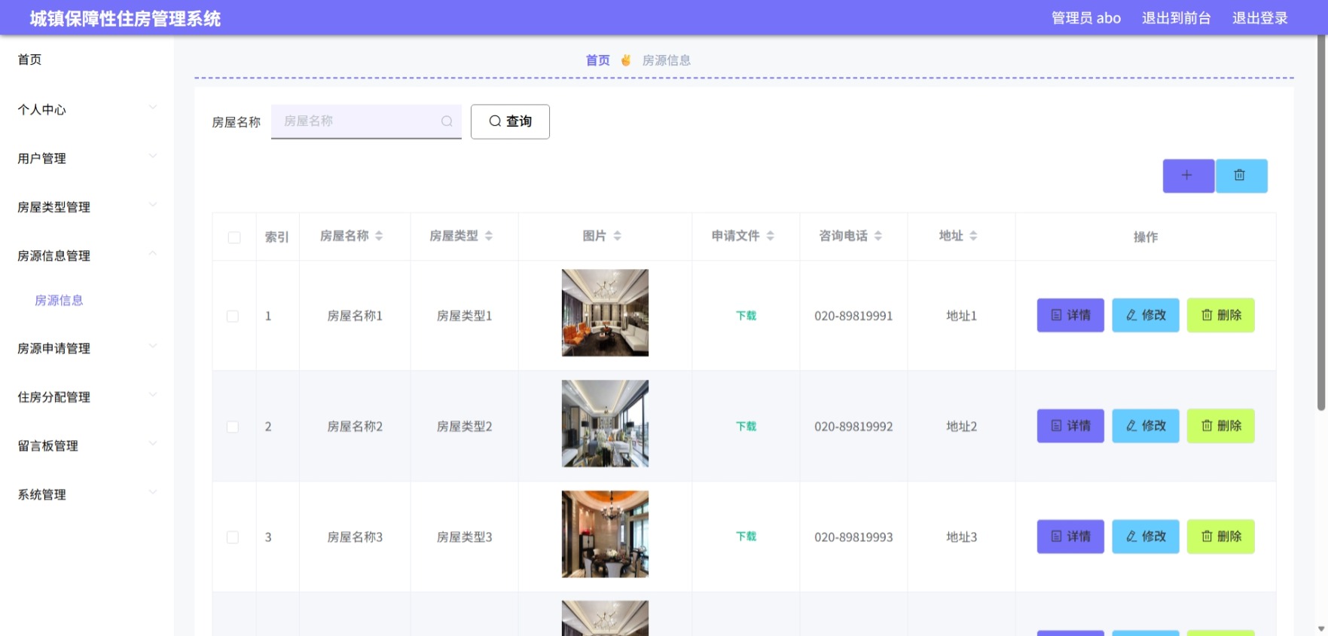Viewport: 1328px width, 636px height.
Task: Open image thumbnail for 房屋名称3
Action: click(605, 534)
